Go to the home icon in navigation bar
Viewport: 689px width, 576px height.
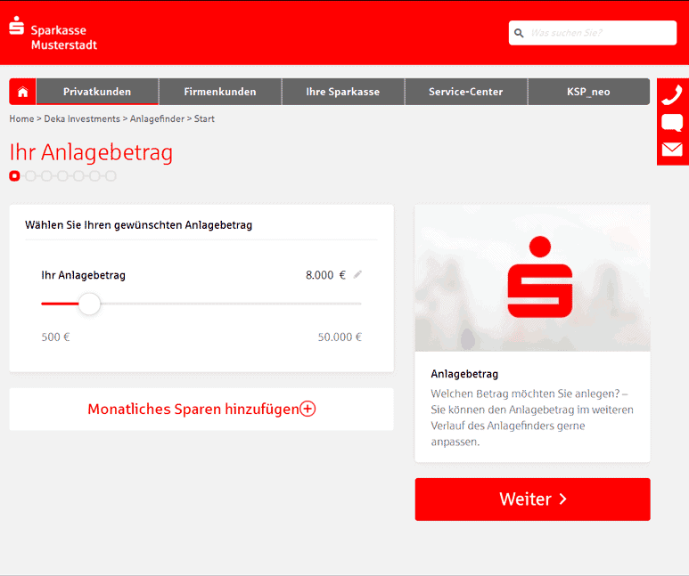(x=22, y=92)
